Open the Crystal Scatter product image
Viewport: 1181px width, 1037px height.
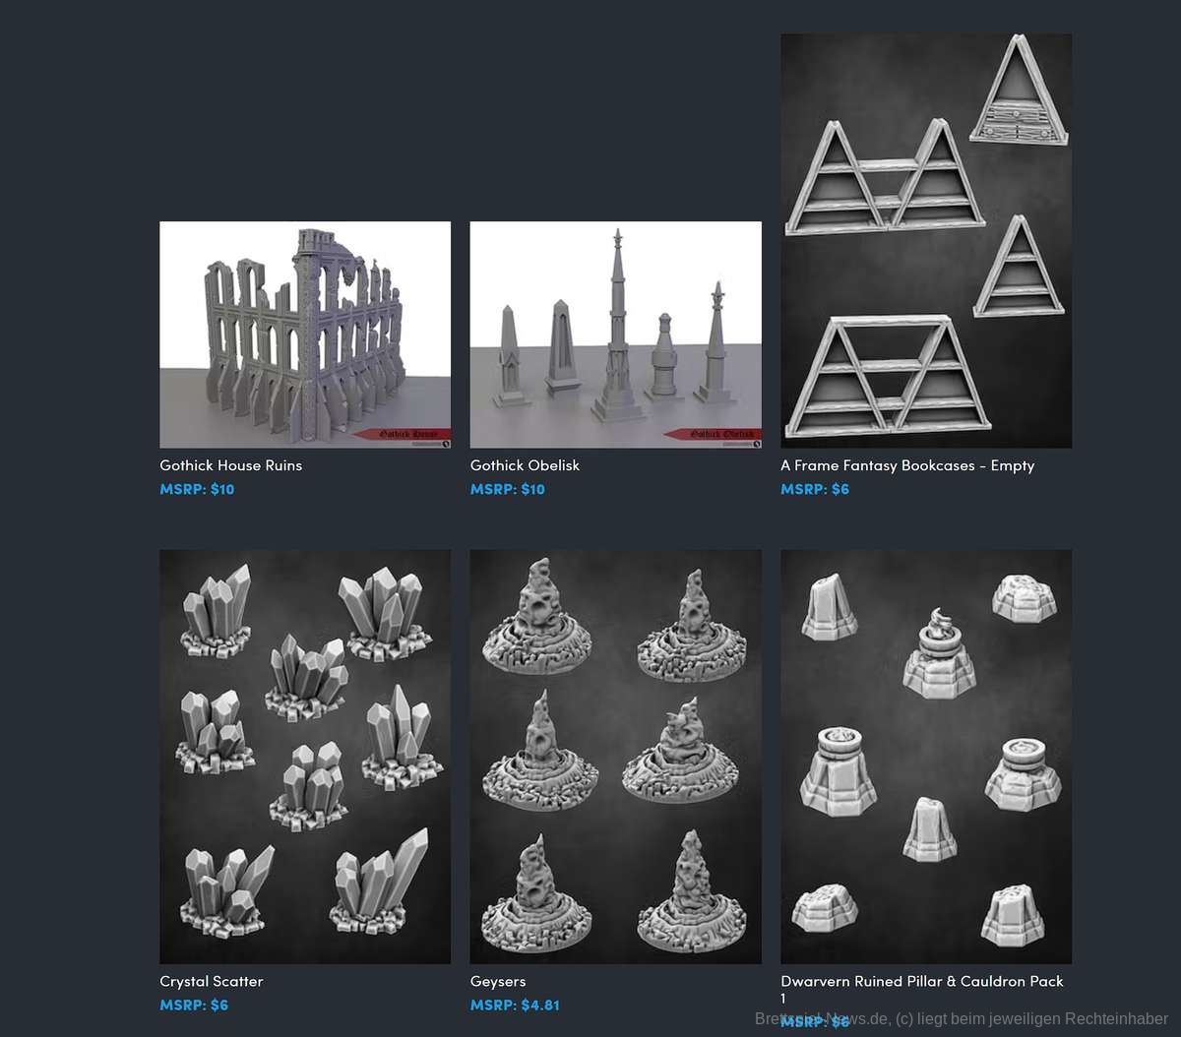[x=305, y=757]
